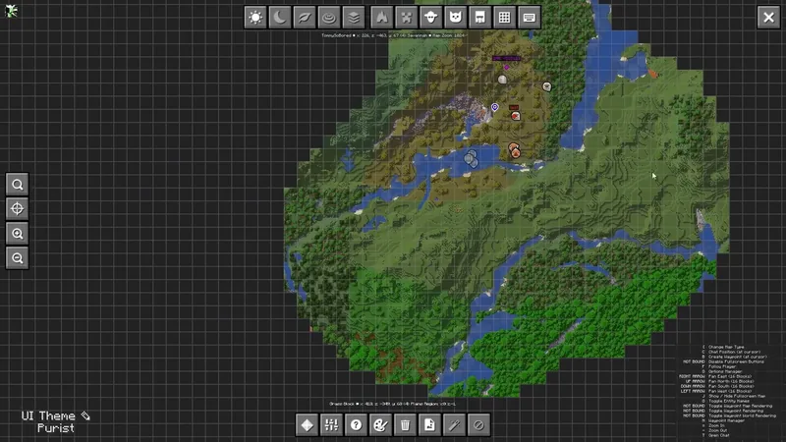Click 'Toggle Entity Names' text
This screenshot has height=442, width=786.
click(729, 401)
